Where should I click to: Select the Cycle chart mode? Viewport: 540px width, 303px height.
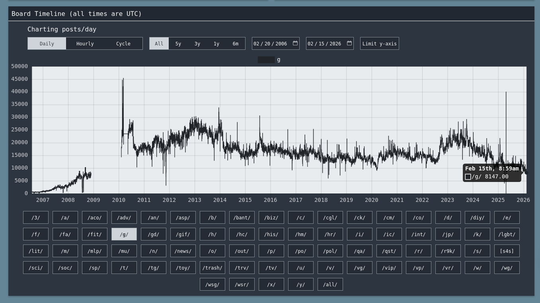pyautogui.click(x=123, y=44)
